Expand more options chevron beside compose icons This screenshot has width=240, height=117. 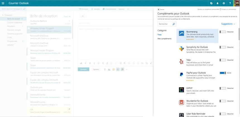pyautogui.click(x=127, y=69)
